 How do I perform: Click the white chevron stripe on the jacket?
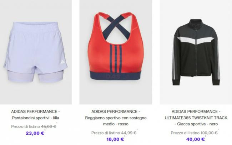[x=196, y=41]
